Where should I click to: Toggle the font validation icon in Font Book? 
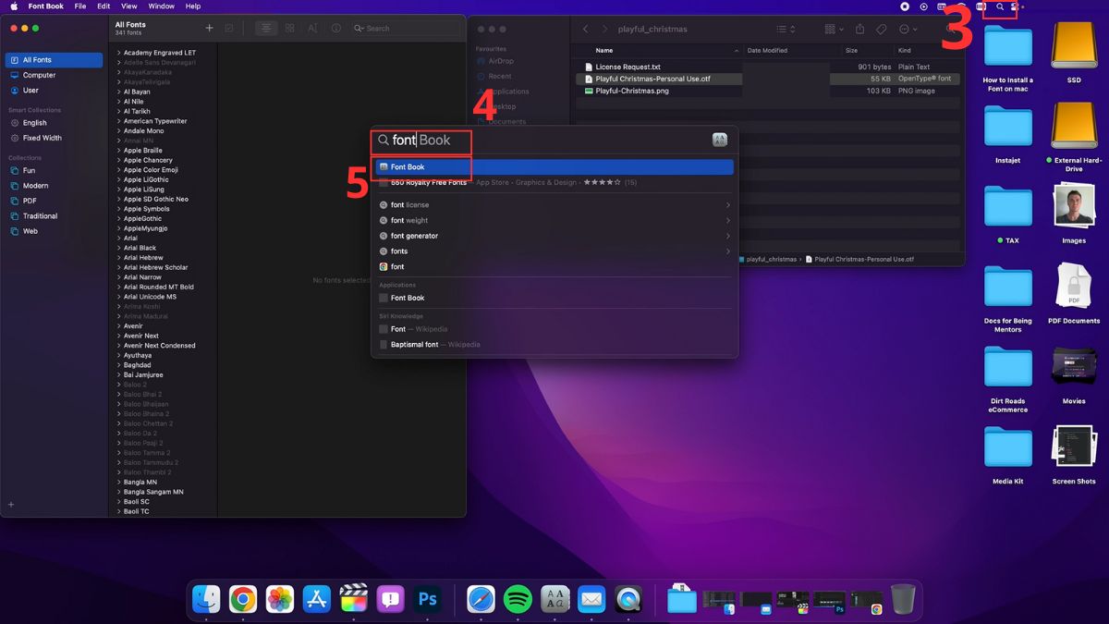[229, 28]
